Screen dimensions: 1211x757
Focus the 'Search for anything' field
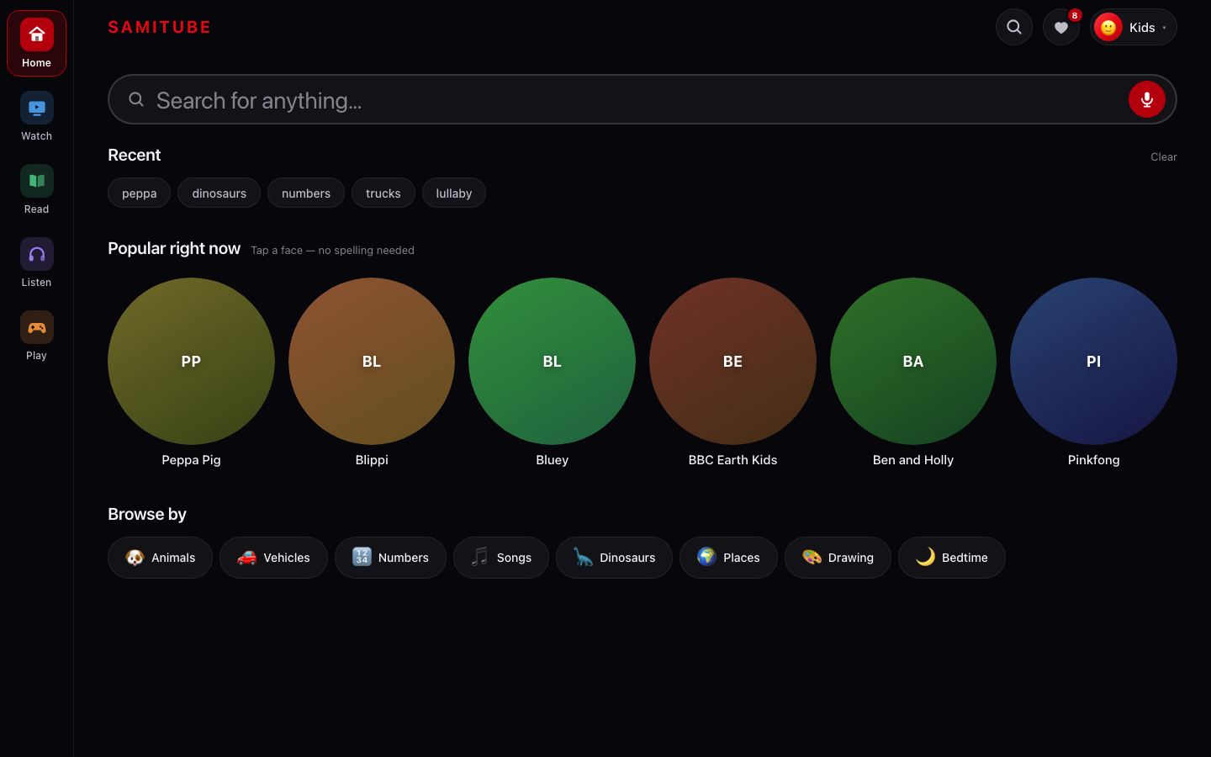642,99
